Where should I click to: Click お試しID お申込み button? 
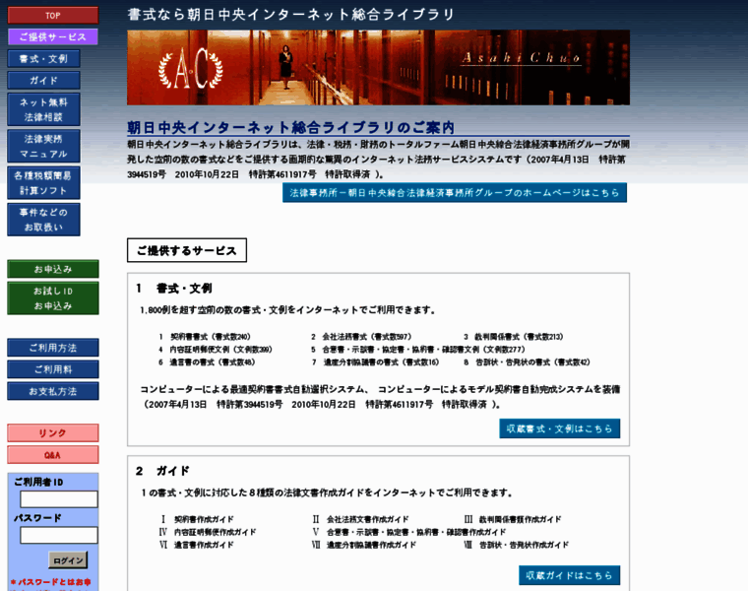click(x=53, y=297)
